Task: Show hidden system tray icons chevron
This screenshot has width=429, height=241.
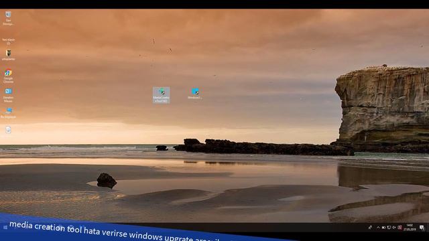Action: (378, 228)
